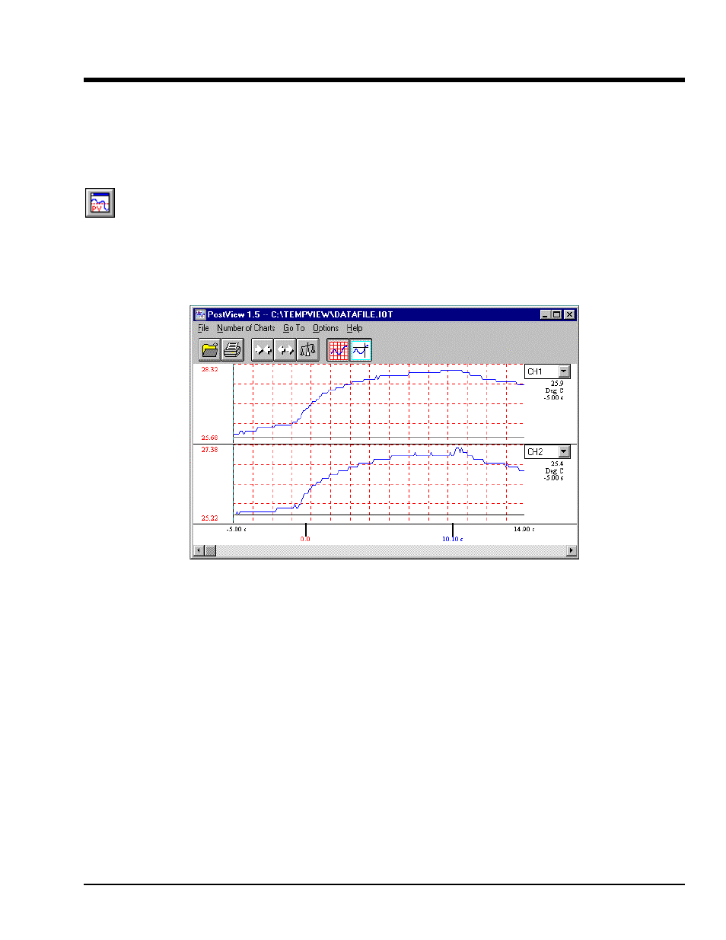Click the scrollbar left arrow
The height and width of the screenshot is (940, 726).
[199, 551]
